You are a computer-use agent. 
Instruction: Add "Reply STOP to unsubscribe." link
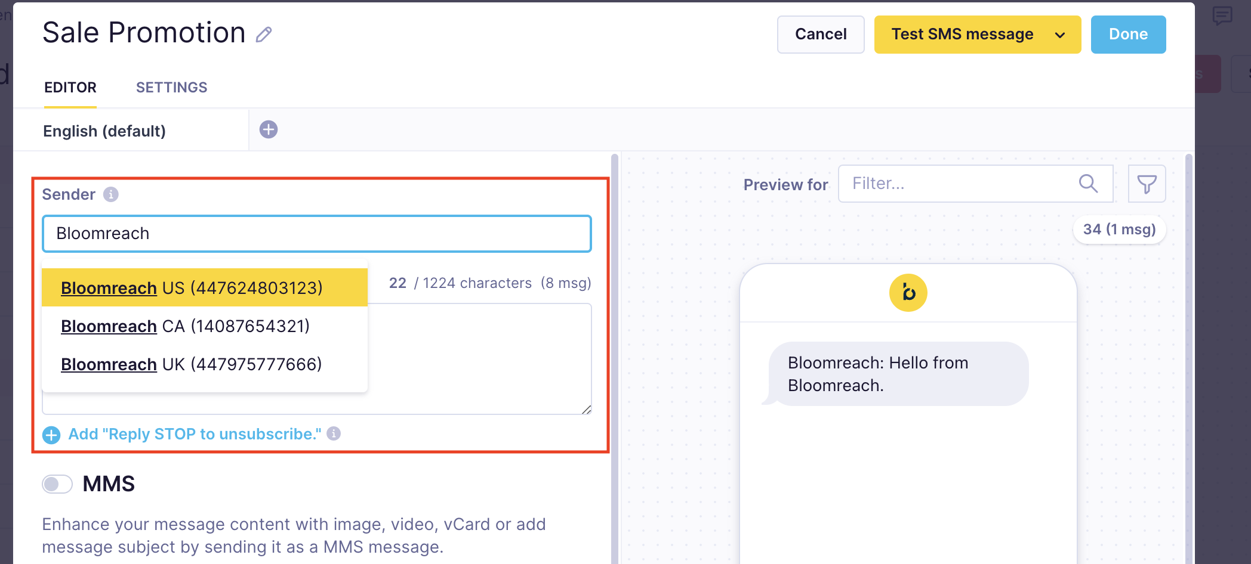[195, 434]
